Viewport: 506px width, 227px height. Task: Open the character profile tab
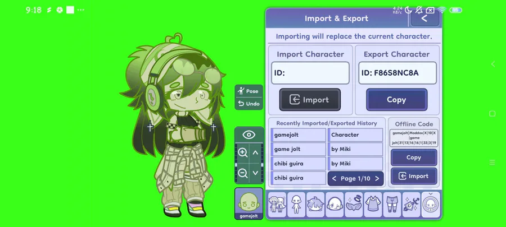[x=431, y=205]
